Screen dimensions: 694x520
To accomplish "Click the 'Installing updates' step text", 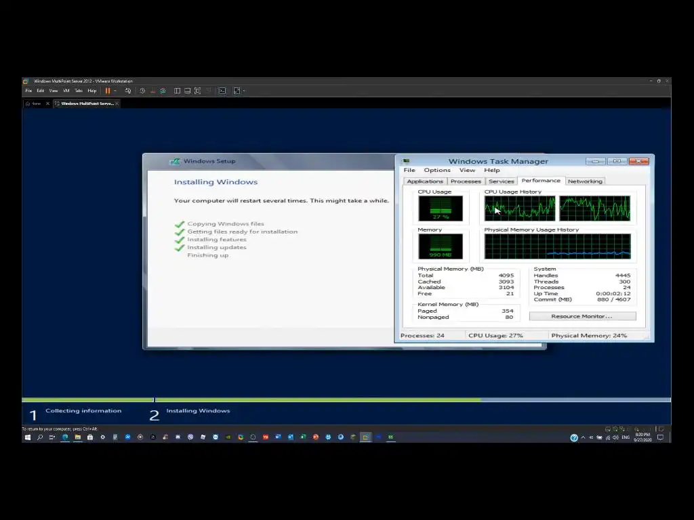I will tap(217, 247).
